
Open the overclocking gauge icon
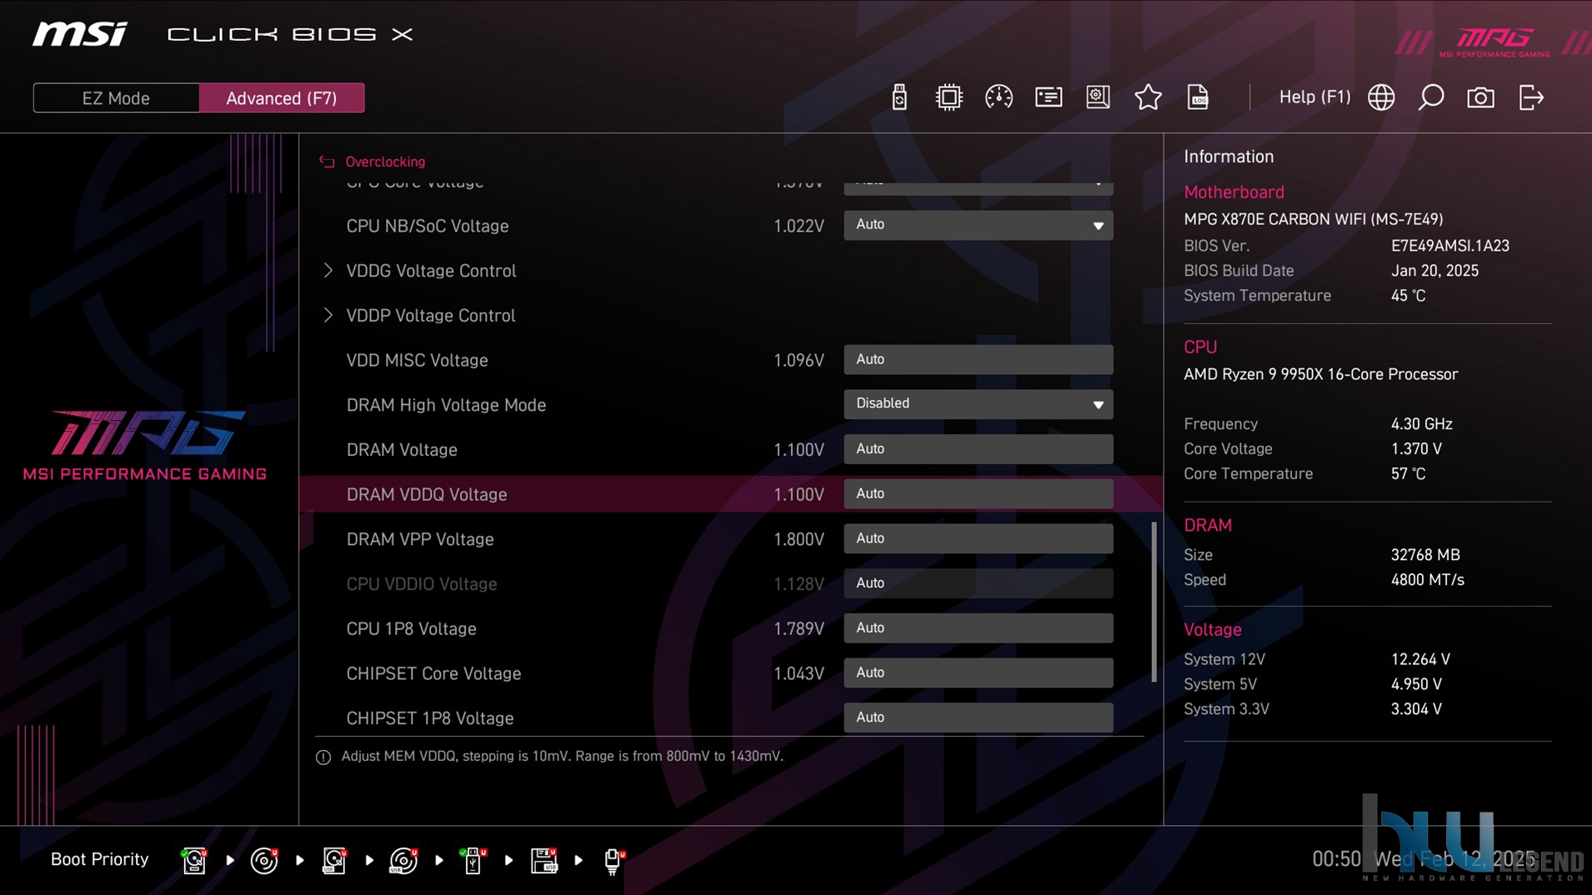pyautogui.click(x=999, y=97)
